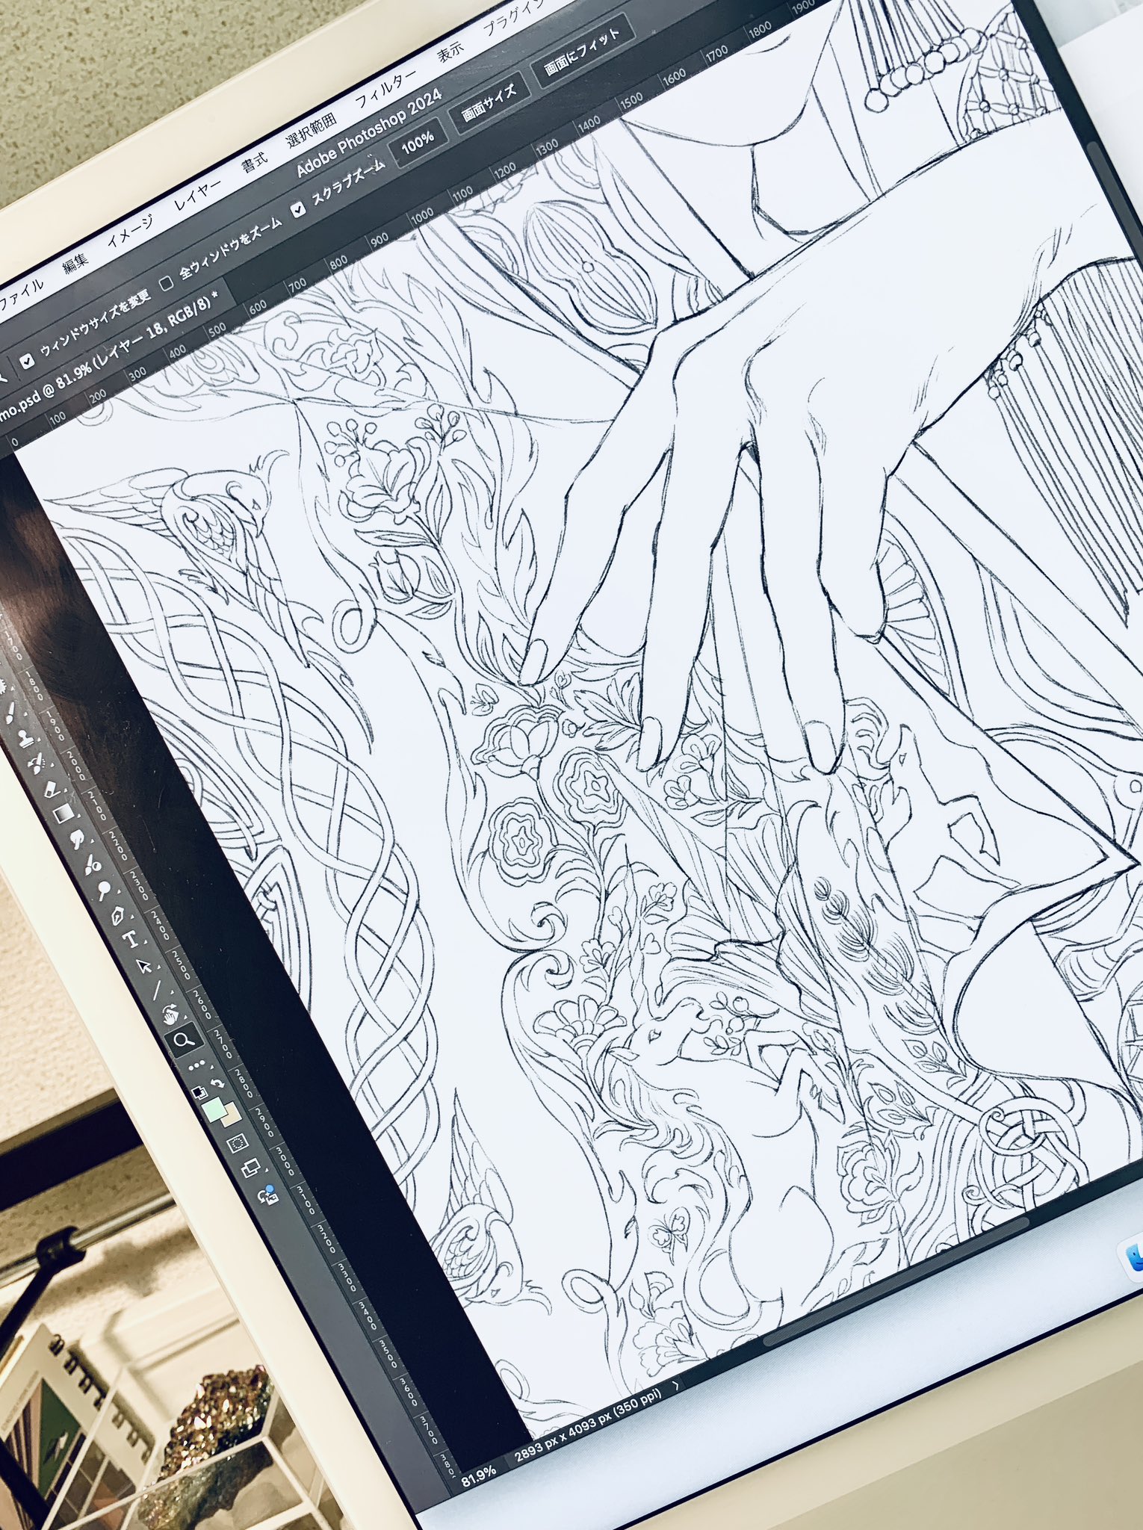
Task: Uncheck ウィンドウサイズを変更 checkbox
Action: pyautogui.click(x=28, y=362)
